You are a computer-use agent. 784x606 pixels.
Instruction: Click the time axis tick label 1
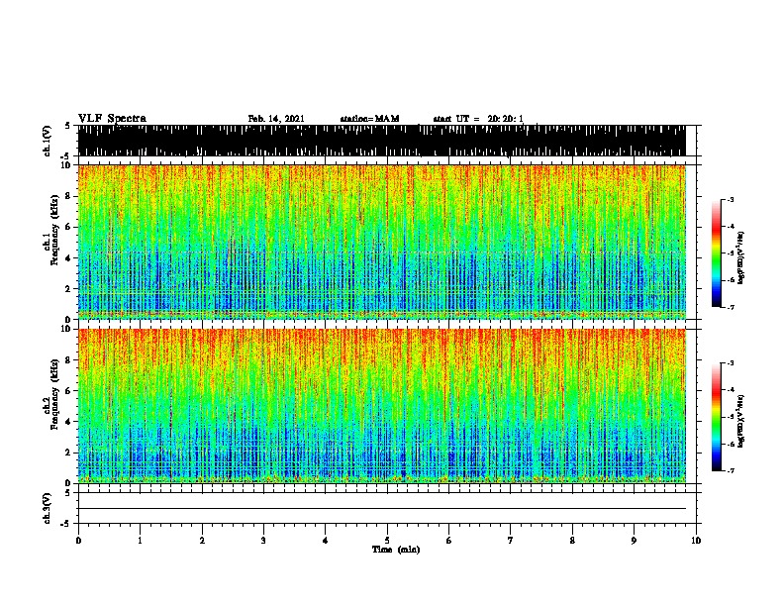point(140,540)
